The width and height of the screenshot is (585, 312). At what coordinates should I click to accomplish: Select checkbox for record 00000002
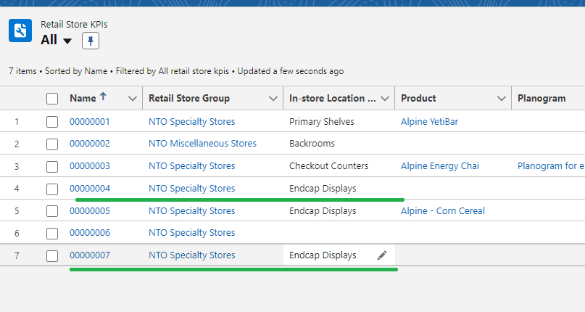[52, 144]
